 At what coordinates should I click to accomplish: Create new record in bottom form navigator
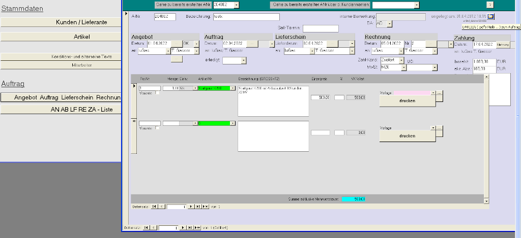(x=197, y=228)
